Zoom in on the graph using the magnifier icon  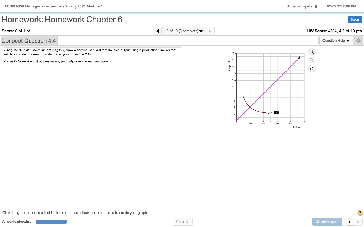311,51
